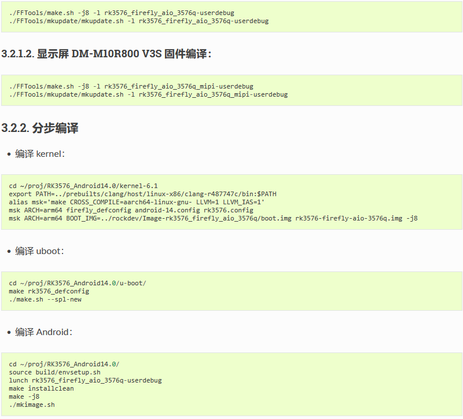The image size is (463, 419).
Task: Click line 'msk ARCH=arm64 firefly_defconfig android-14.config rk3576.config'
Action: [131, 210]
